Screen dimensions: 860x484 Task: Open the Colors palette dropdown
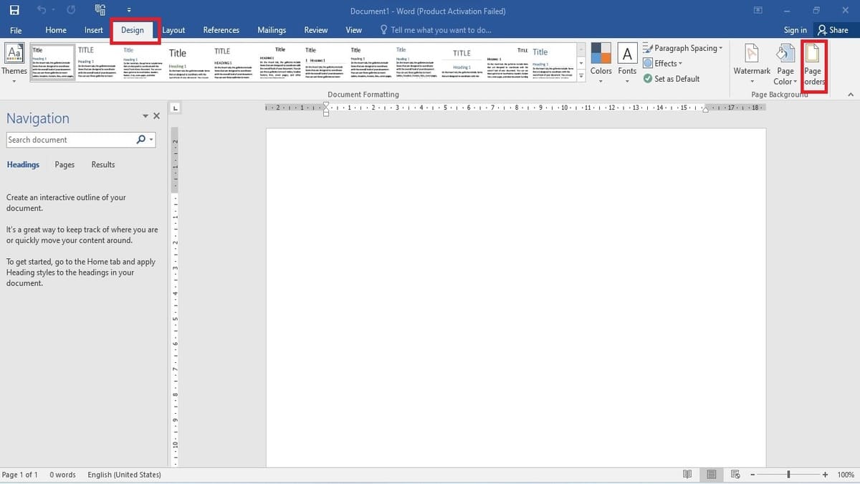point(601,63)
